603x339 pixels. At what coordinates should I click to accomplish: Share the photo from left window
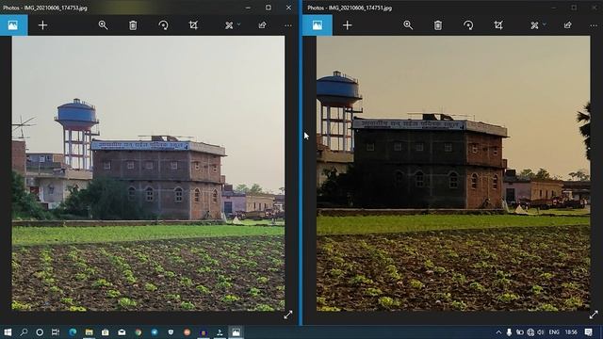(x=262, y=25)
